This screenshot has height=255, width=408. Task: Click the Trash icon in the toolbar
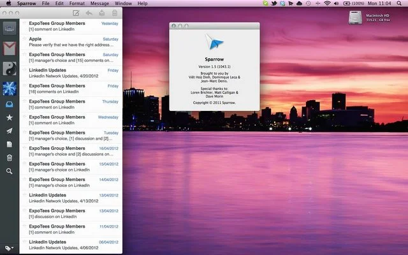pos(115,13)
